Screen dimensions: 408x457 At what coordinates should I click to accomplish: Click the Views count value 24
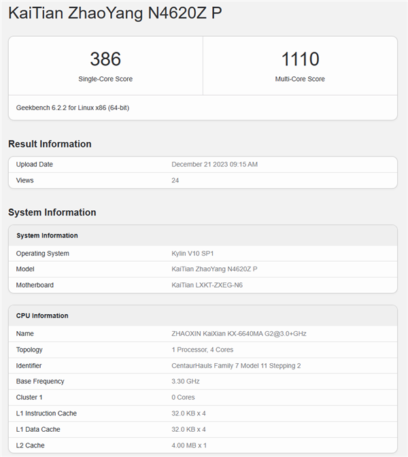tap(175, 180)
